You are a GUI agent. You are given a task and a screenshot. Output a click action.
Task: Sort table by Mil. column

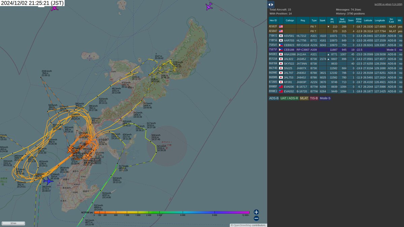400,20
